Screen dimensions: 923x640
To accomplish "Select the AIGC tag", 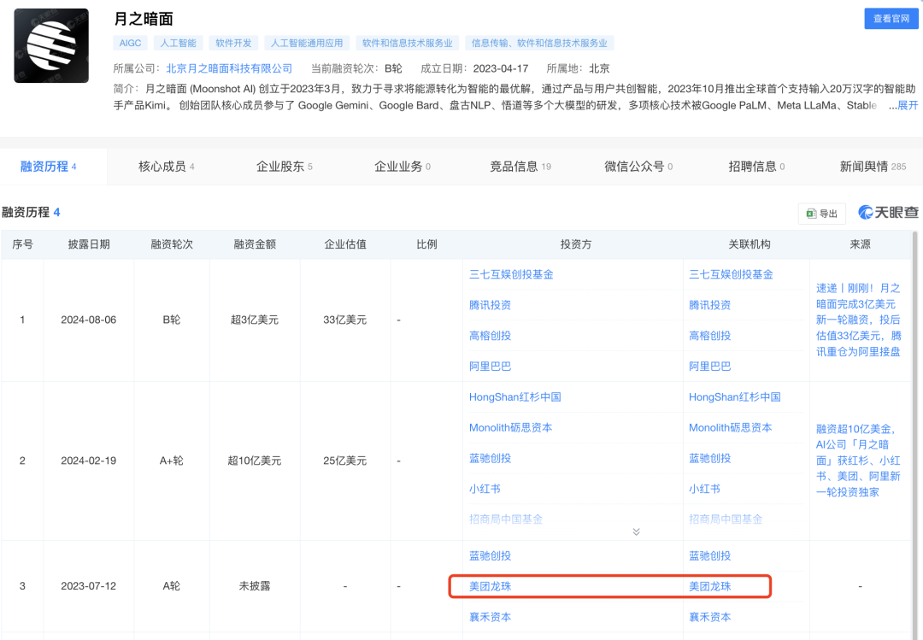I will pyautogui.click(x=130, y=43).
